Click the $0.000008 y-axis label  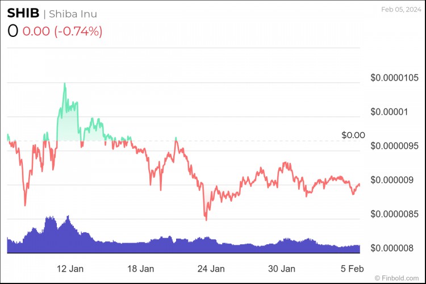coord(392,248)
